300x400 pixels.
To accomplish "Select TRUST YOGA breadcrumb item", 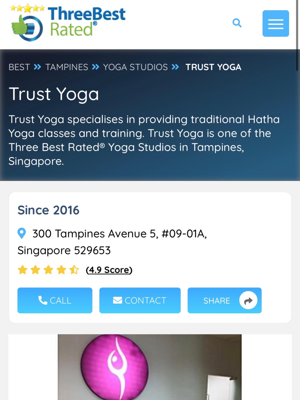I will pos(213,67).
